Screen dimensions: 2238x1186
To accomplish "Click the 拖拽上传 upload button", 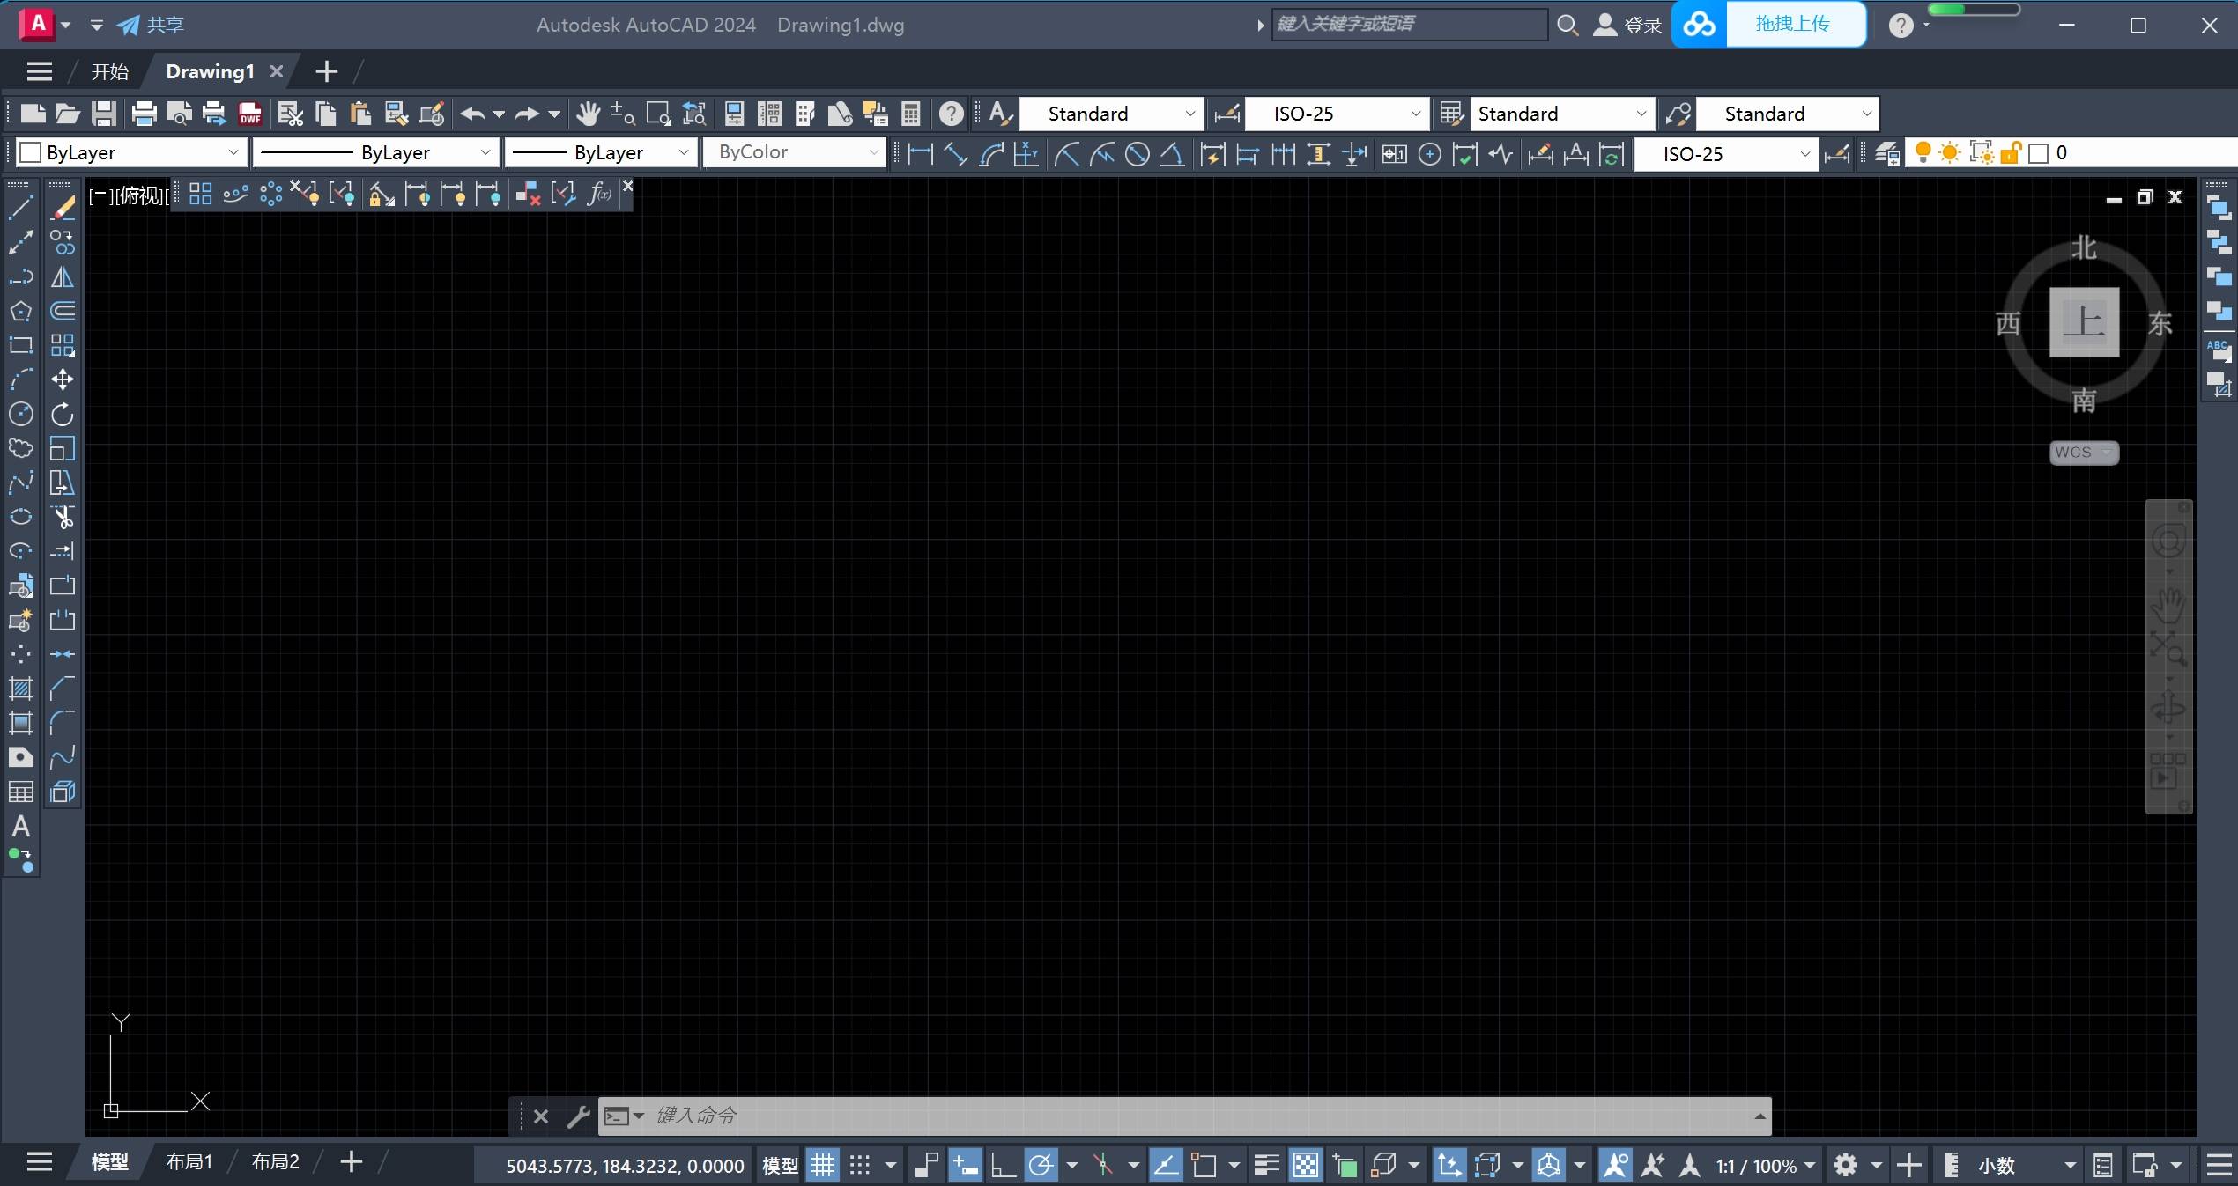I will pyautogui.click(x=1794, y=24).
